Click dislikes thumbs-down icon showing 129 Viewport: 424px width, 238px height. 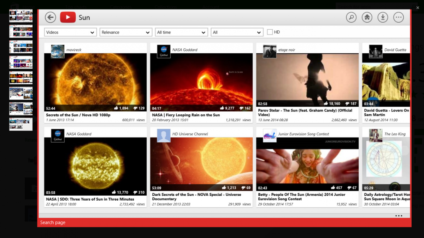point(135,108)
